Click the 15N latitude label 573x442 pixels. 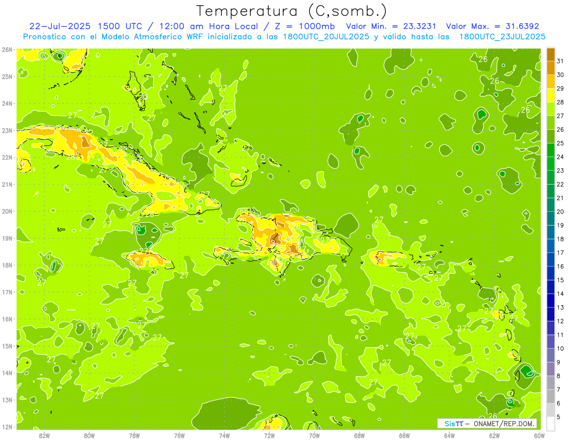coord(7,346)
